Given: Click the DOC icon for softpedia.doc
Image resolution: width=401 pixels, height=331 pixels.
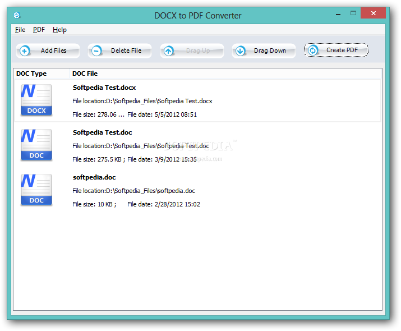Looking at the screenshot, I should click(36, 190).
